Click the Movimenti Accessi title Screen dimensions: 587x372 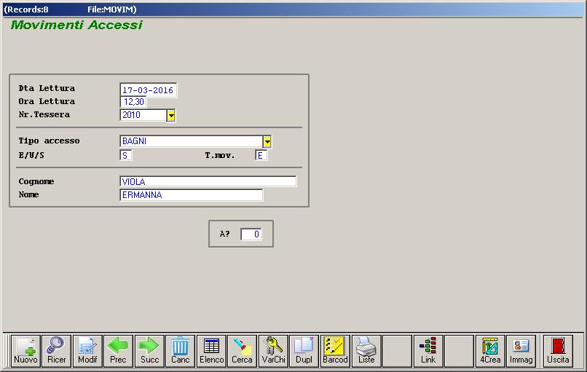[x=76, y=25]
